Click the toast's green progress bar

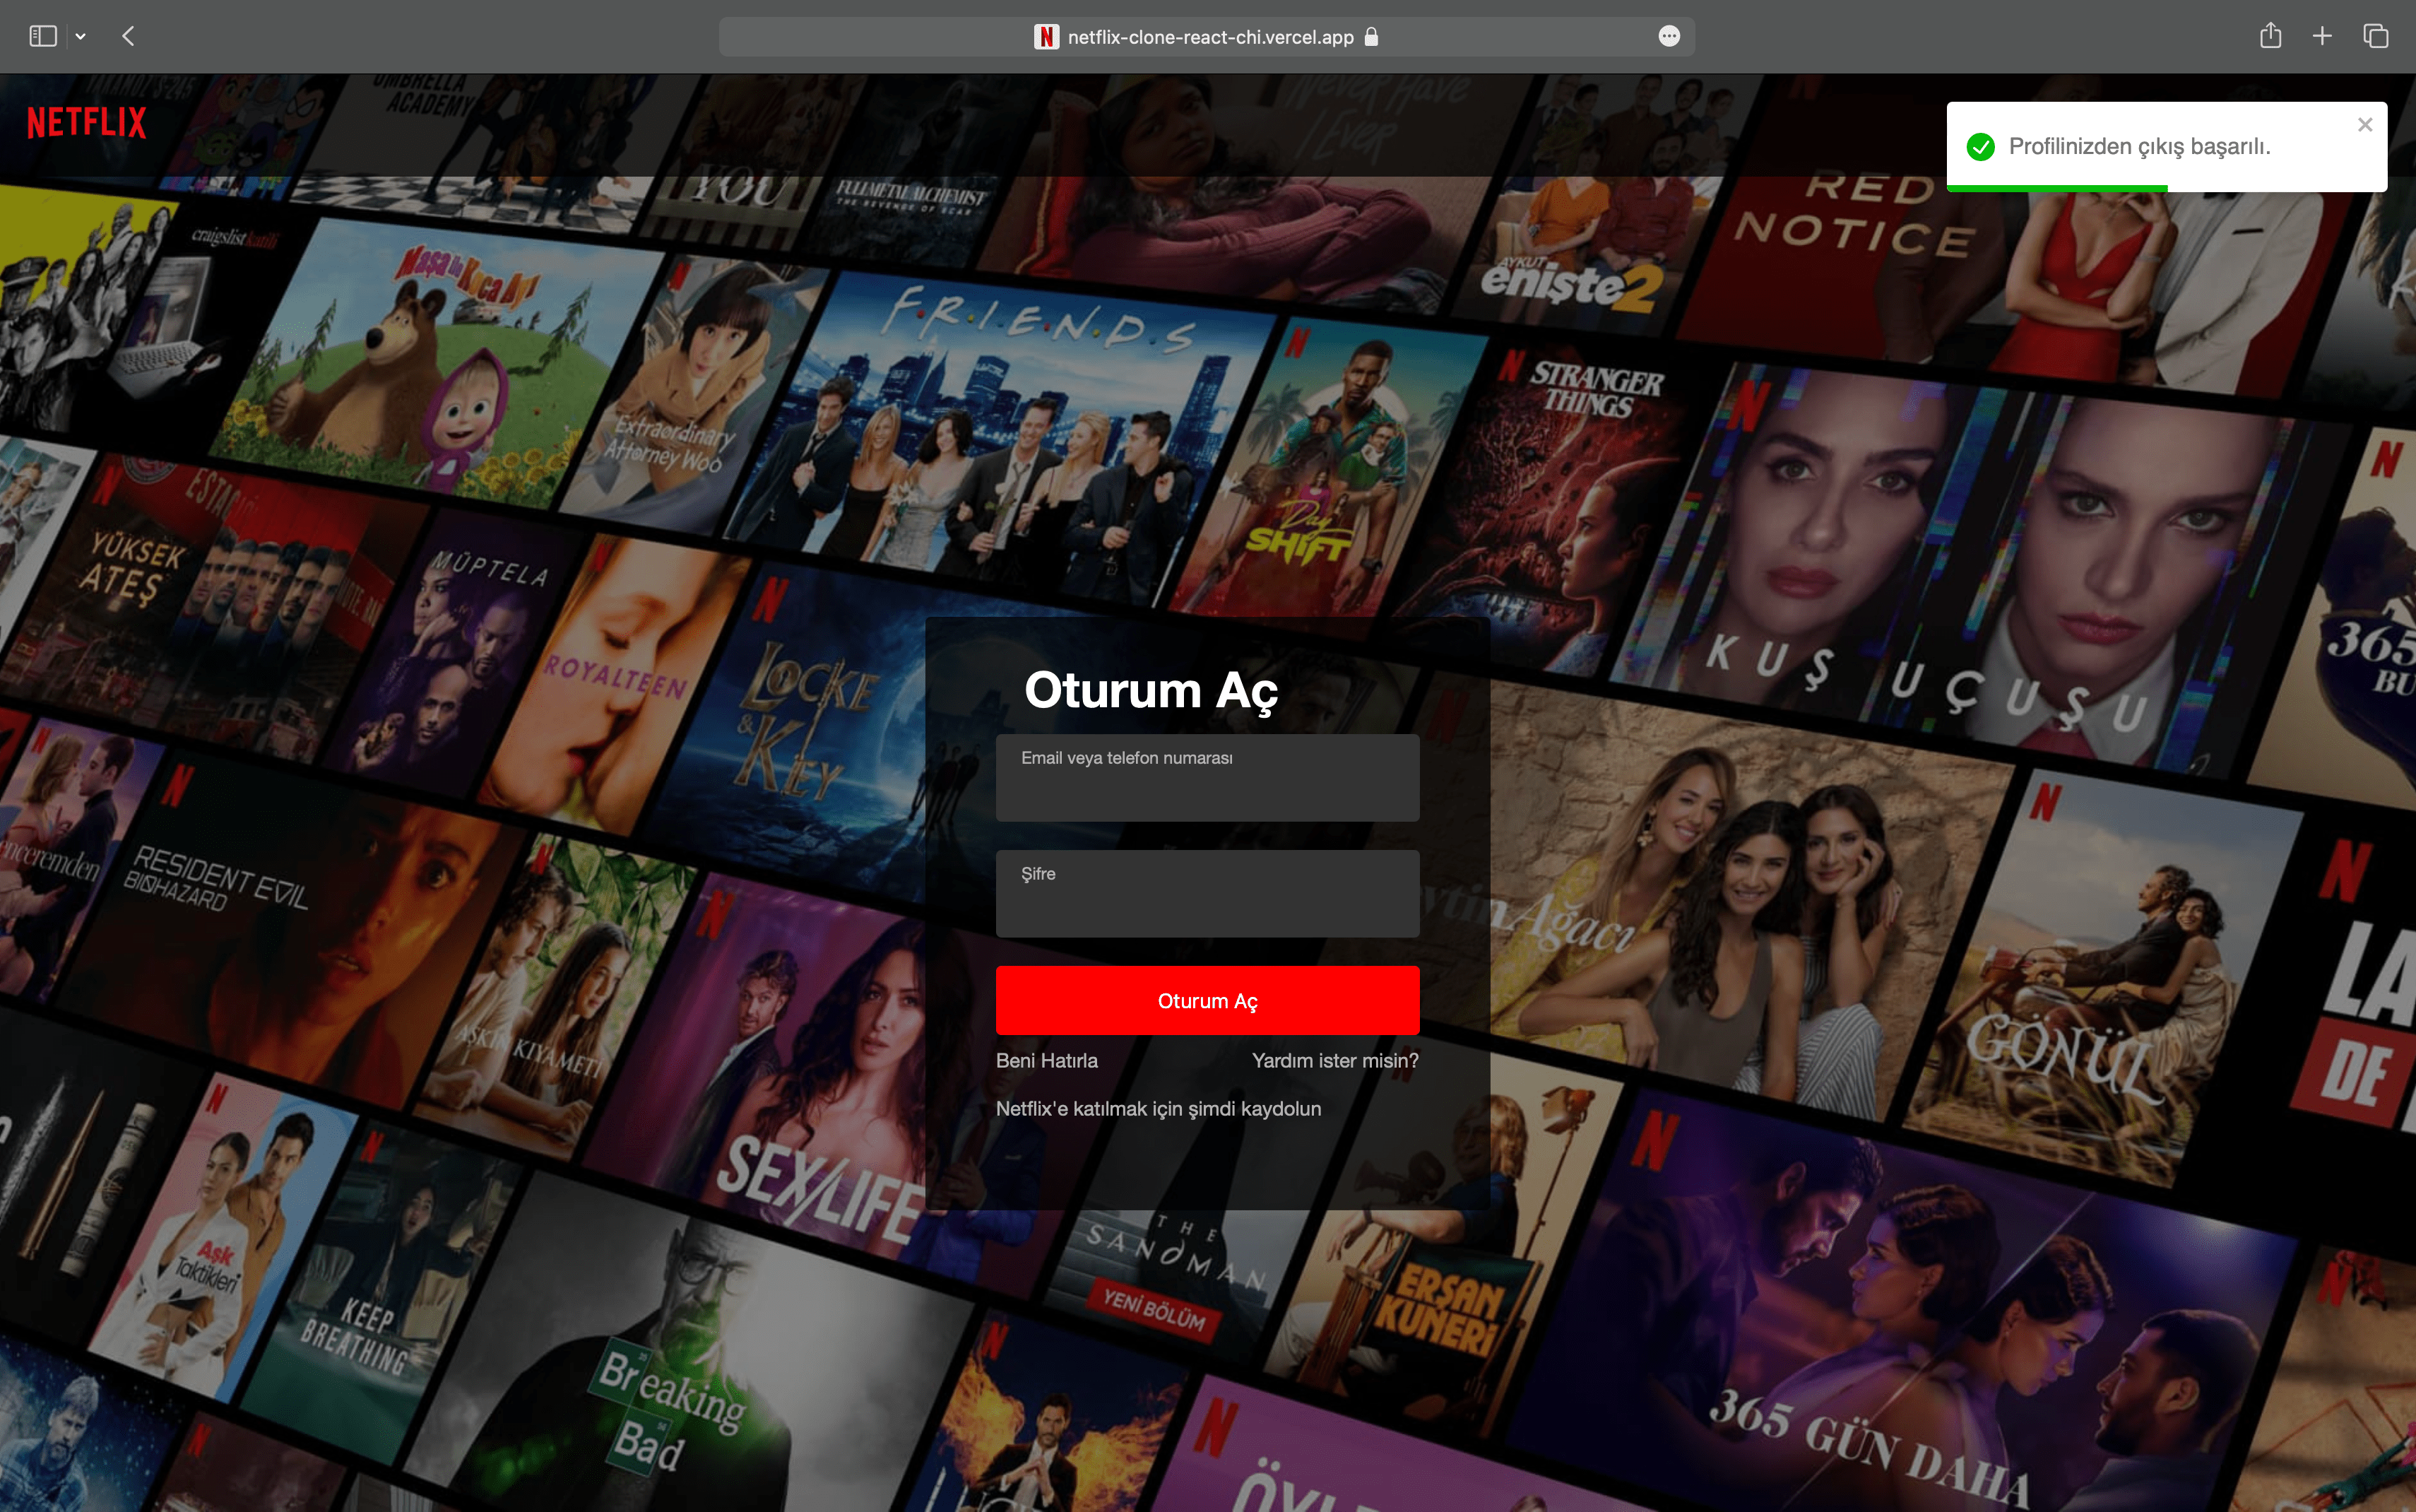point(2057,188)
